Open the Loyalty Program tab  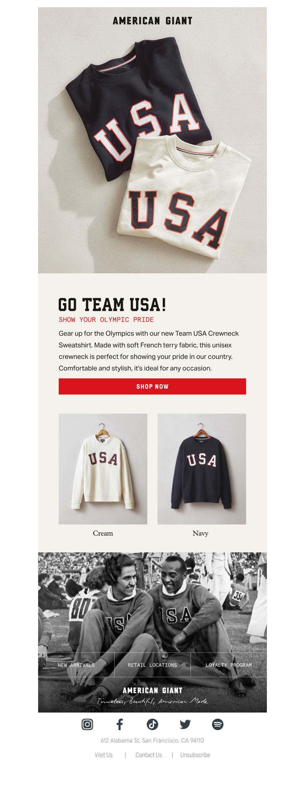229,665
